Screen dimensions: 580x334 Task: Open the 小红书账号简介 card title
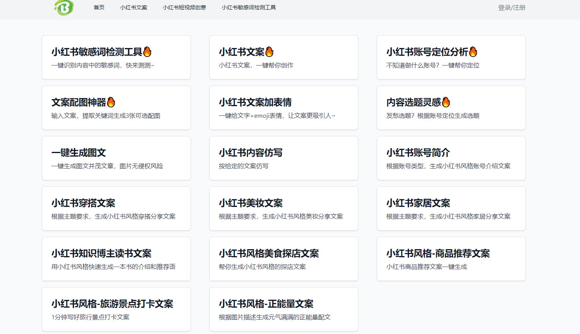click(x=418, y=153)
